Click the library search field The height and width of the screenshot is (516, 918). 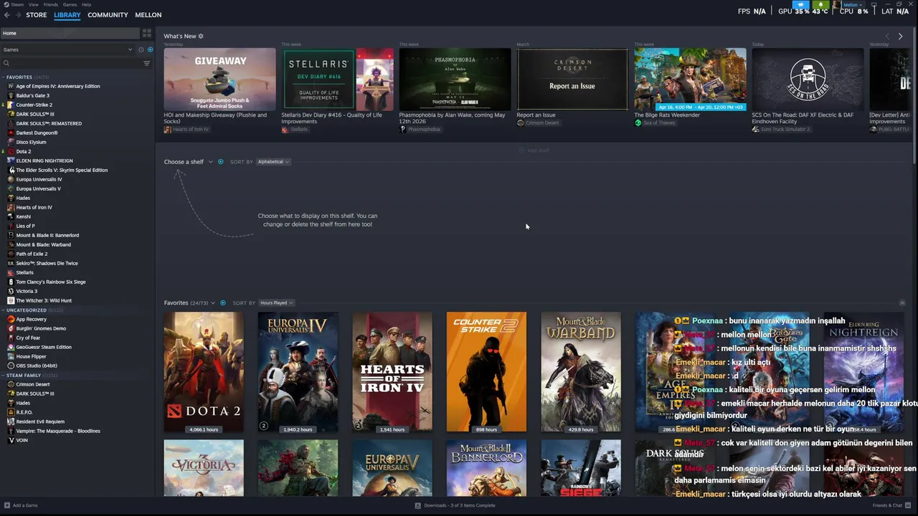point(72,63)
